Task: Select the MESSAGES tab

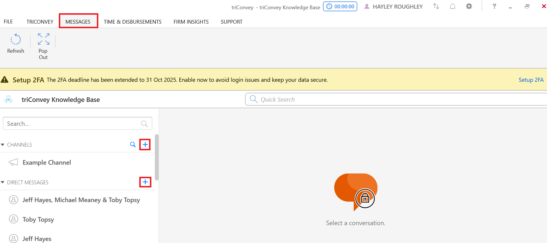Action: click(78, 22)
